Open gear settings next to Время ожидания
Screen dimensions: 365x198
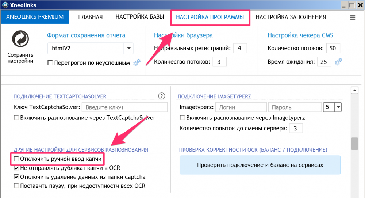coord(338,62)
